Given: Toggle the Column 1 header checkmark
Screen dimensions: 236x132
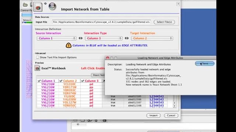Looking at the screenshot, I should point(39,81).
